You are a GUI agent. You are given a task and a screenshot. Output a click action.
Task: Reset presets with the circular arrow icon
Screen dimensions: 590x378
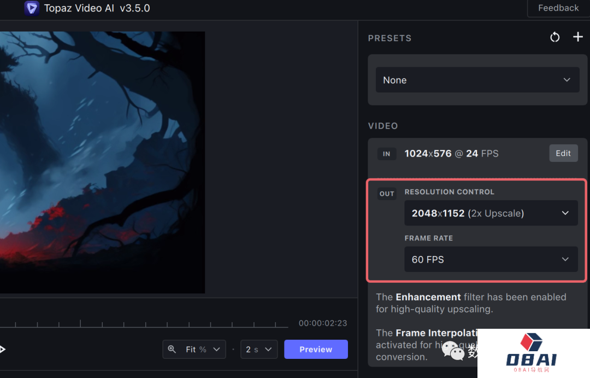point(555,37)
